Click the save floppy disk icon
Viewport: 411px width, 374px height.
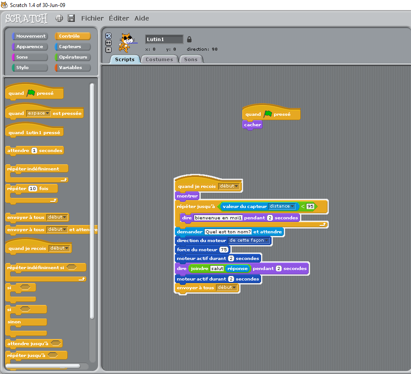coord(71,18)
